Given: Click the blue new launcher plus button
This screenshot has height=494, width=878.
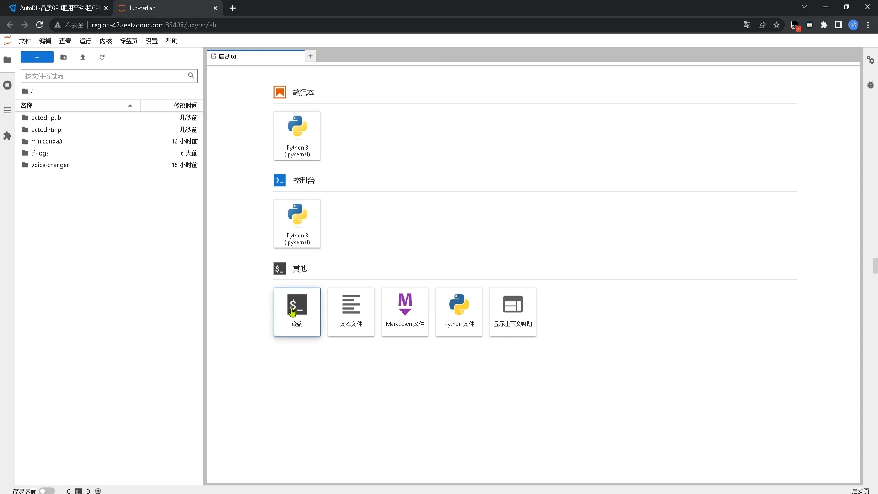Looking at the screenshot, I should 37,57.
